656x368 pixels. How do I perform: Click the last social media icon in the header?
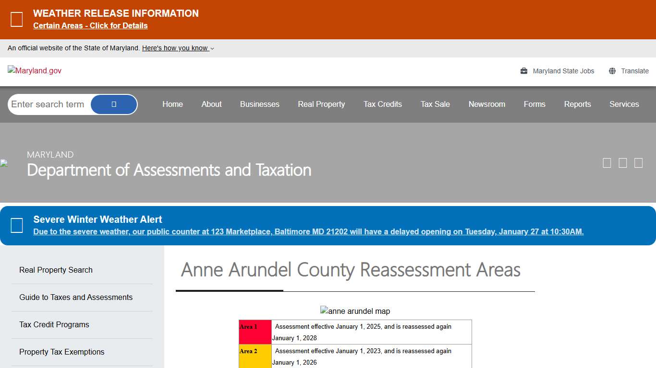(638, 163)
